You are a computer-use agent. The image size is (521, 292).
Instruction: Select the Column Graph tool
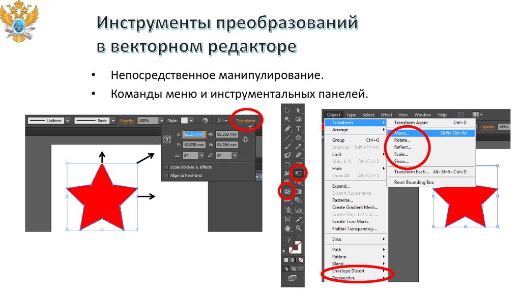pos(298,210)
